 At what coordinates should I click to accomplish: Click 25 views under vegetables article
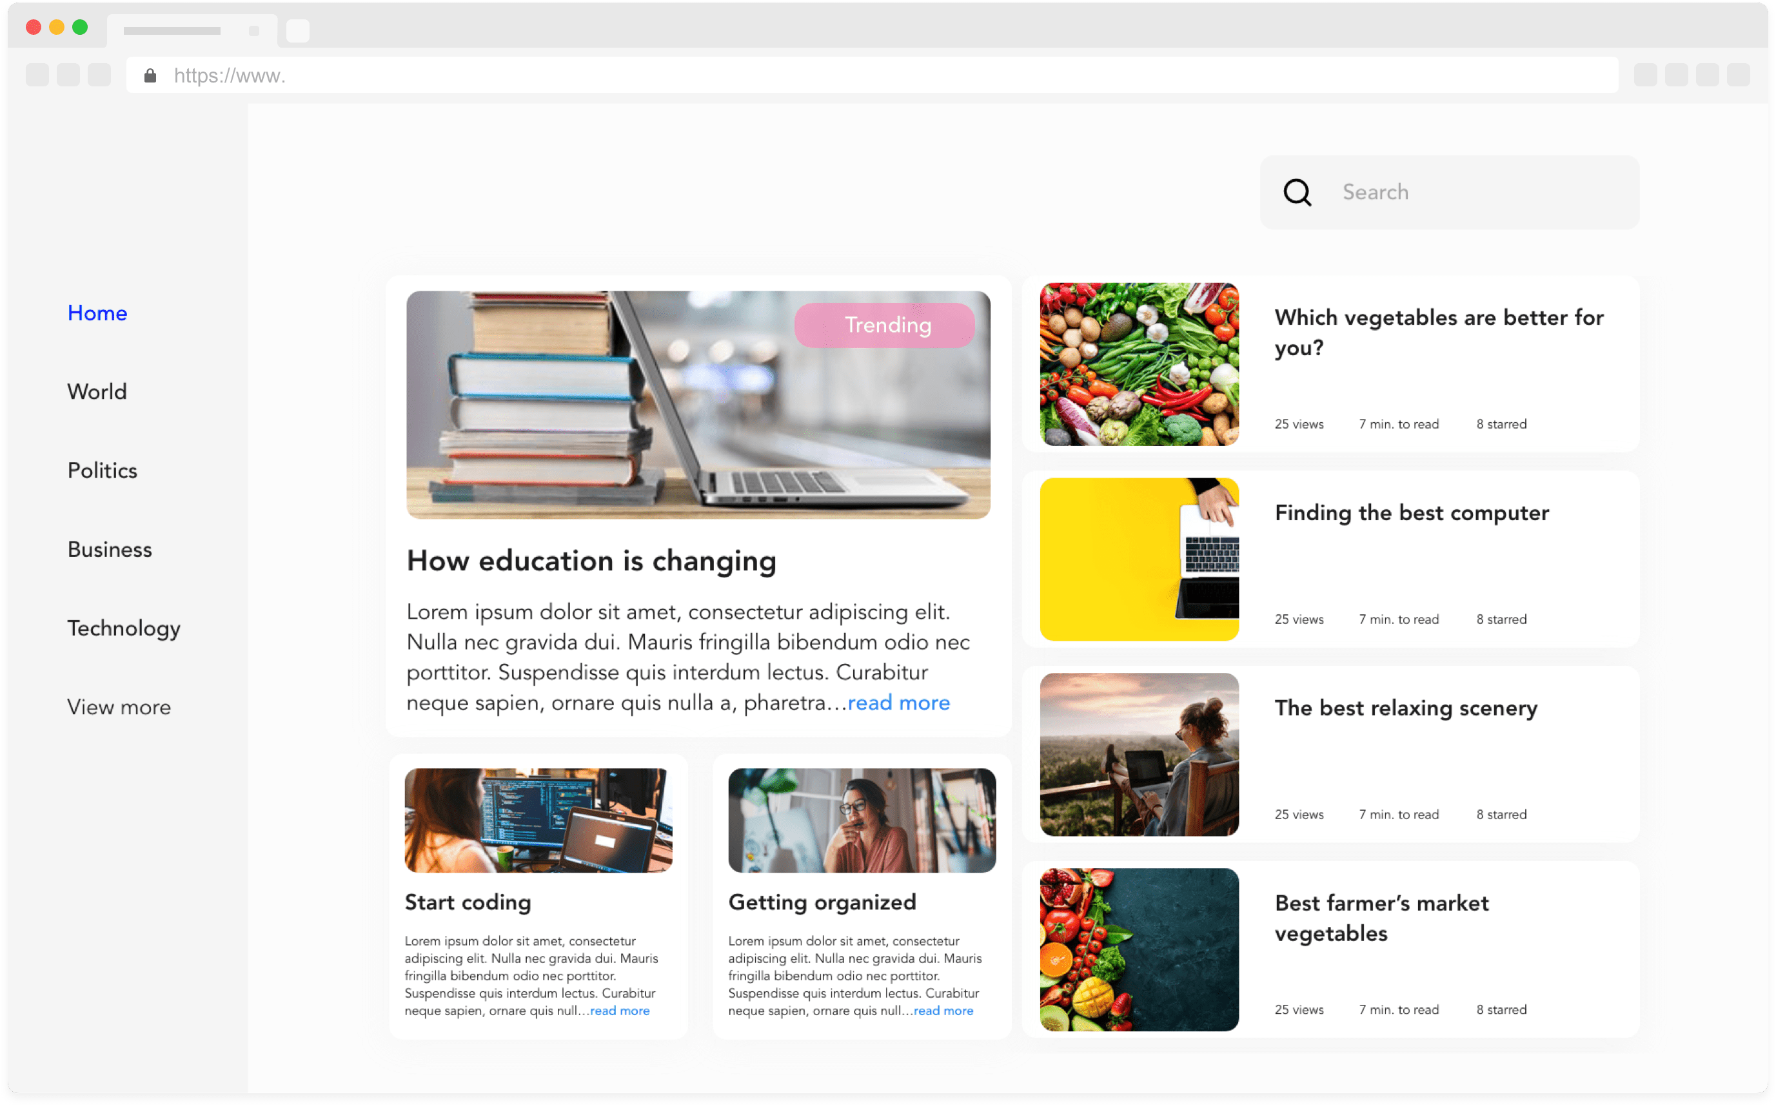(1299, 424)
